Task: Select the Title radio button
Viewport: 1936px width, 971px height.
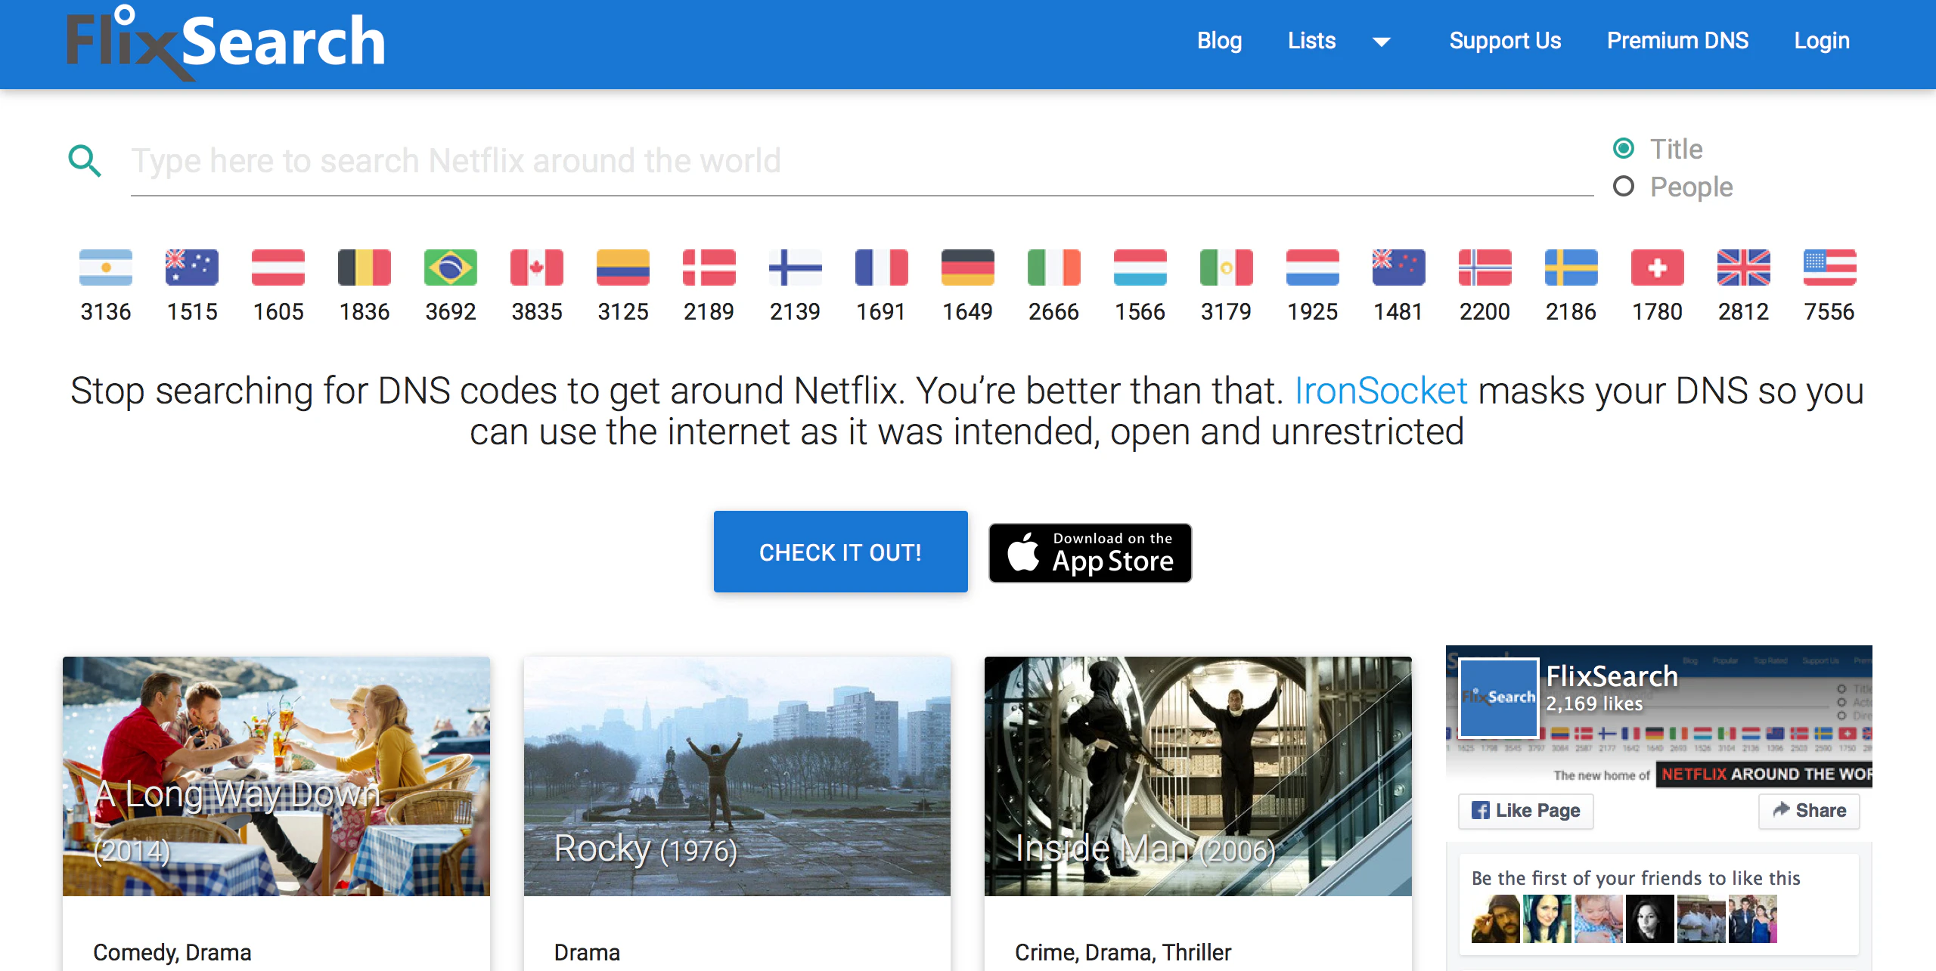Action: (1624, 149)
